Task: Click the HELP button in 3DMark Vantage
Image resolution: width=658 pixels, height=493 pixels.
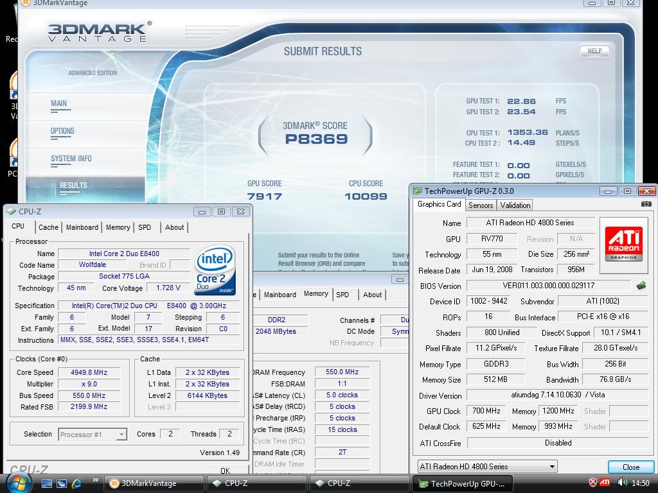Action: (x=594, y=51)
